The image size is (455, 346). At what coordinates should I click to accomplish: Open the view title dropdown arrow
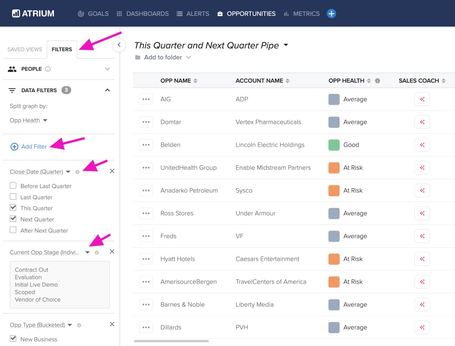point(286,45)
